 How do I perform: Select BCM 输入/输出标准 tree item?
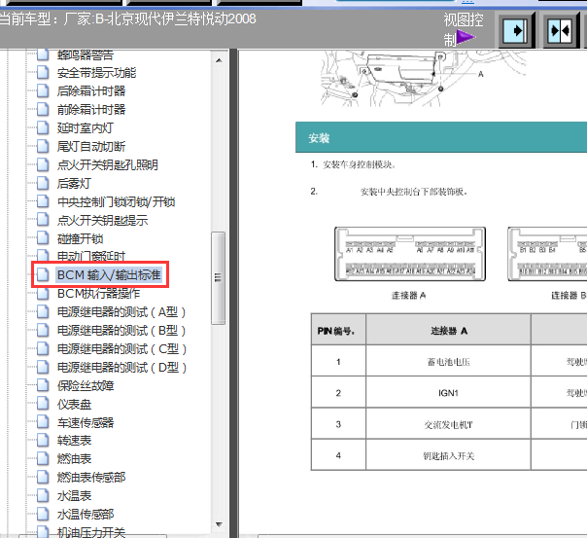tap(109, 275)
